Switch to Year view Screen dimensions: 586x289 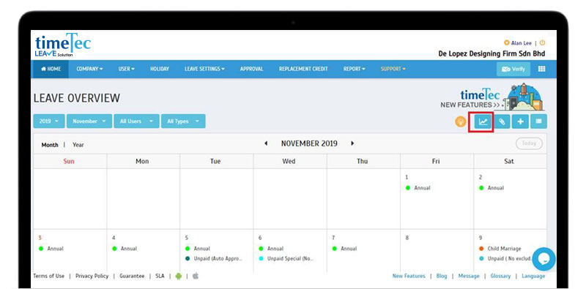(x=78, y=145)
